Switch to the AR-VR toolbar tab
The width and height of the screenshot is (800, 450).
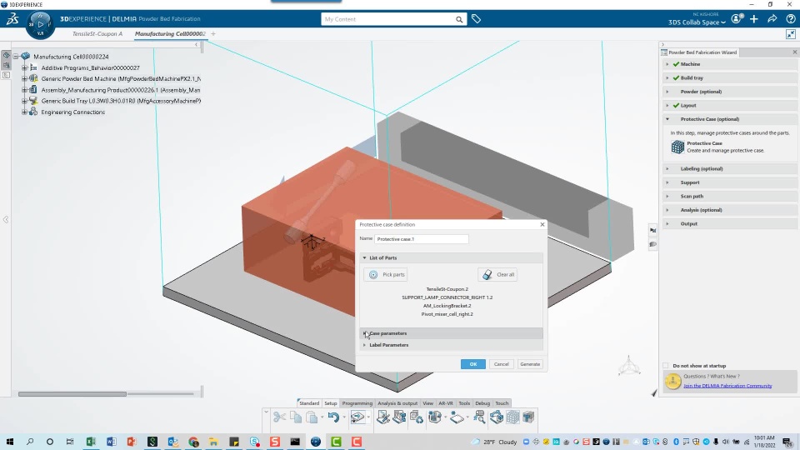point(445,403)
